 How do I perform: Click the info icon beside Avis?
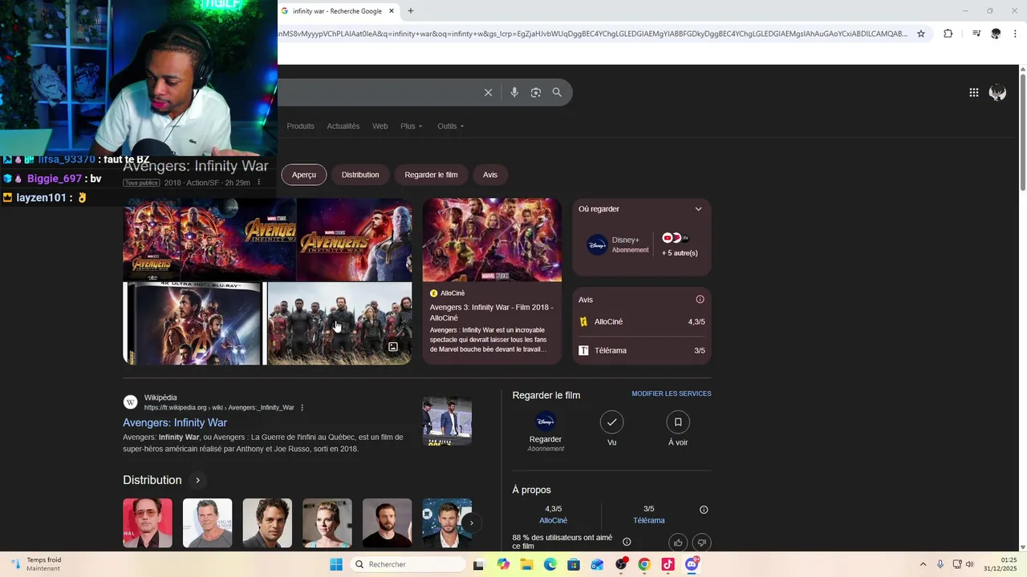pos(700,300)
